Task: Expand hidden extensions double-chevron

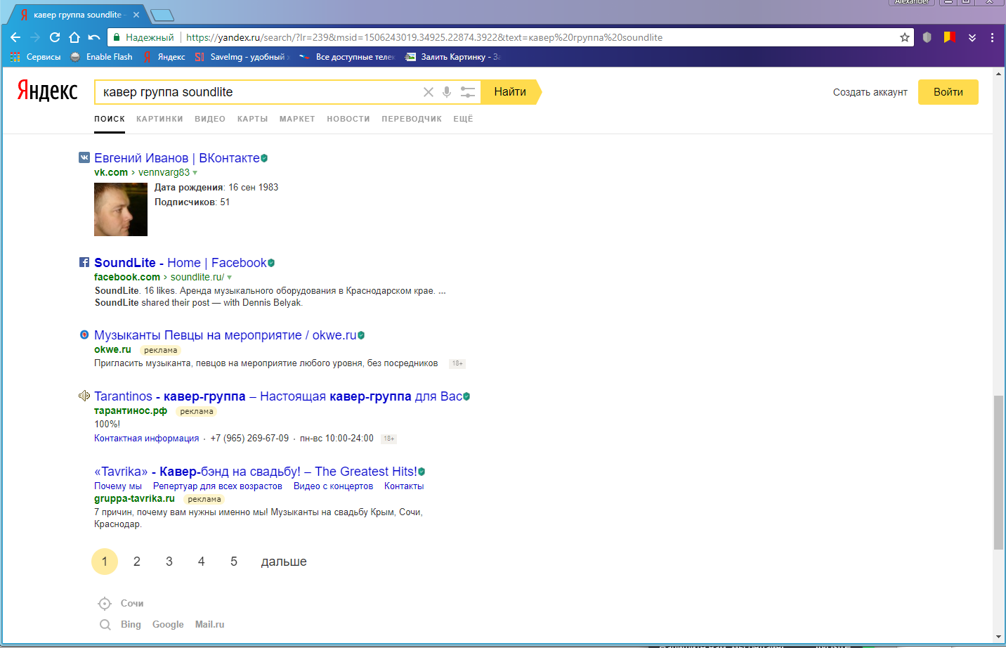Action: click(x=972, y=37)
